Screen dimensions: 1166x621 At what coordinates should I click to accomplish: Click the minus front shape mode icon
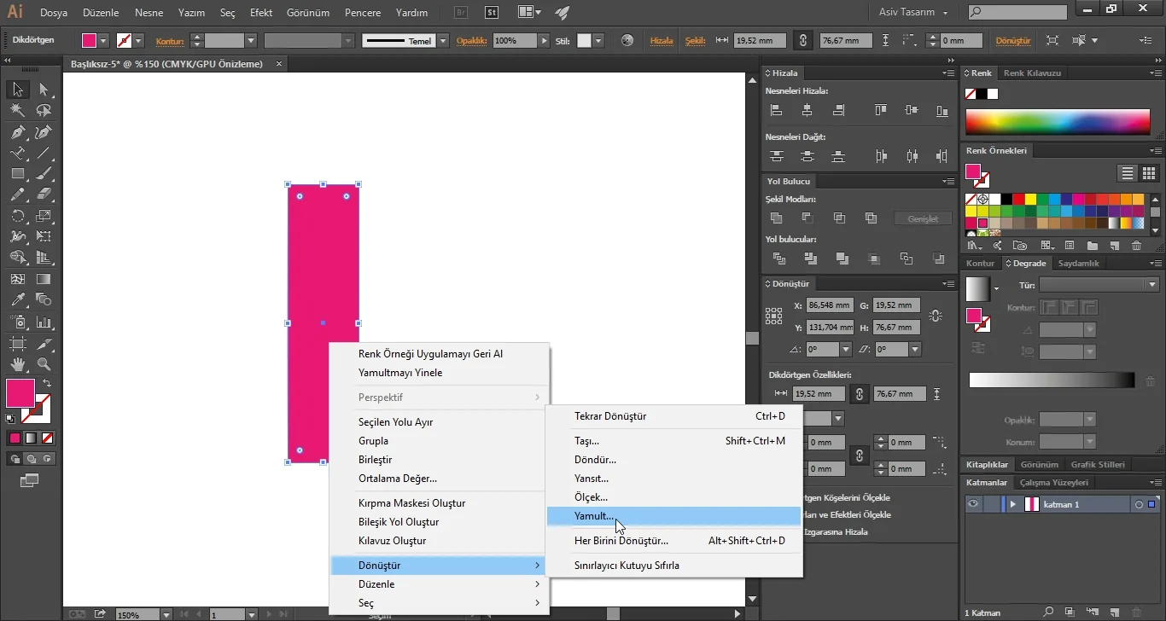coord(807,218)
